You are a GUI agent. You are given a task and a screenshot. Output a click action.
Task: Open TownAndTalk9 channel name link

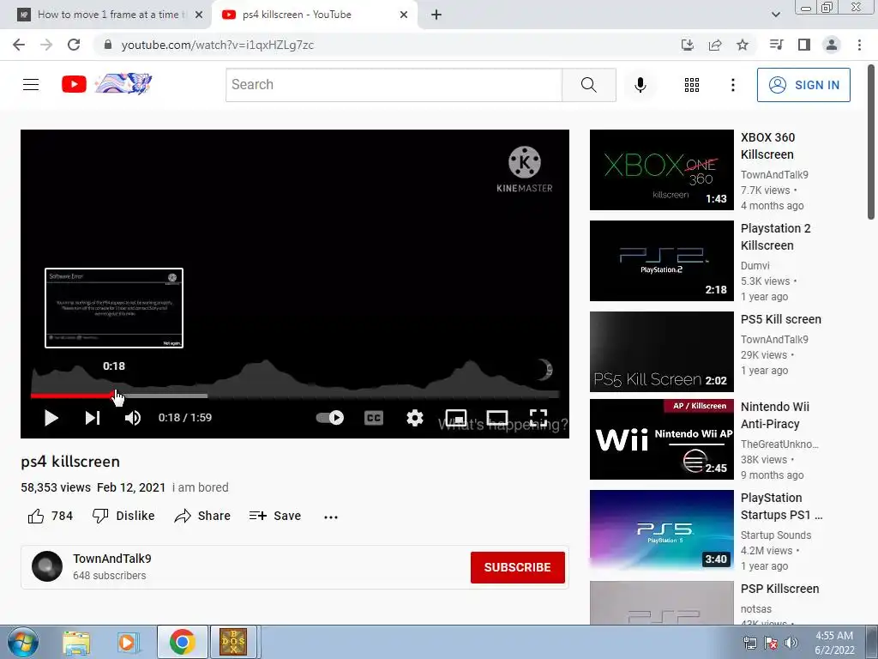click(x=112, y=559)
